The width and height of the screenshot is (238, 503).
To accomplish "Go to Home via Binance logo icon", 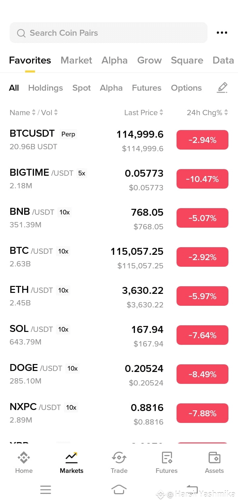I will click(24, 458).
